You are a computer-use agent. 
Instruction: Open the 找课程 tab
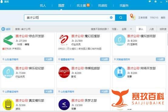102,5
